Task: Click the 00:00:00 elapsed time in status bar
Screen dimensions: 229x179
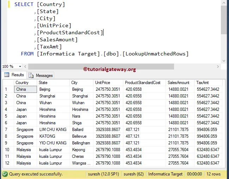Action: pos(194,174)
